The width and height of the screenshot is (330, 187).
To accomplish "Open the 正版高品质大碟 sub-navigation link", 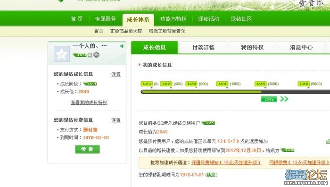I will coord(126,31).
